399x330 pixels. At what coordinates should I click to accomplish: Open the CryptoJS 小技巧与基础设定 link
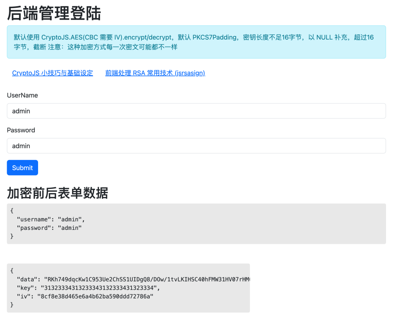coord(52,73)
